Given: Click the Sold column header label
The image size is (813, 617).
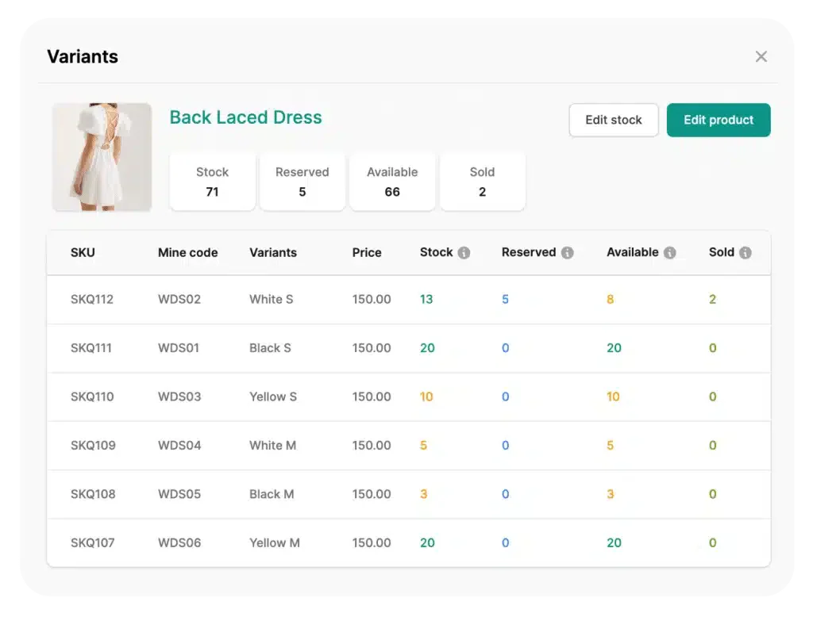Looking at the screenshot, I should 721,252.
